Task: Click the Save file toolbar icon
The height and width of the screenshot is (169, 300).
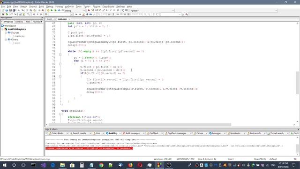Action: pyautogui.click(x=10, y=10)
